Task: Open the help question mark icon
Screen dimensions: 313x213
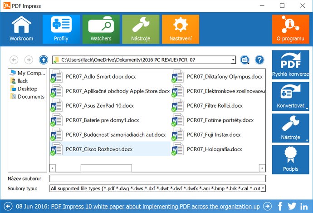Action: (259, 60)
